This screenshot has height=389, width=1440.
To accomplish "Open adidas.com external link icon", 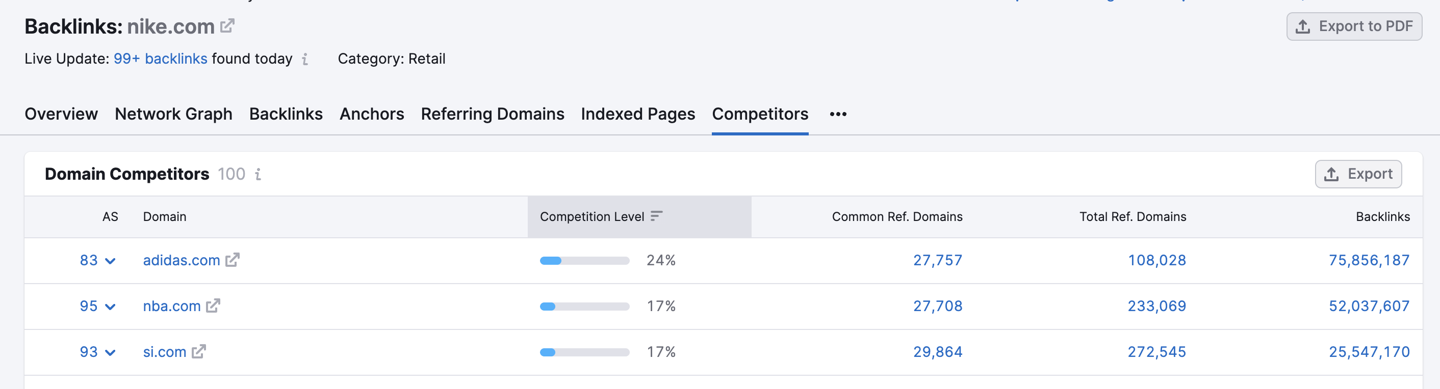I will pyautogui.click(x=232, y=260).
